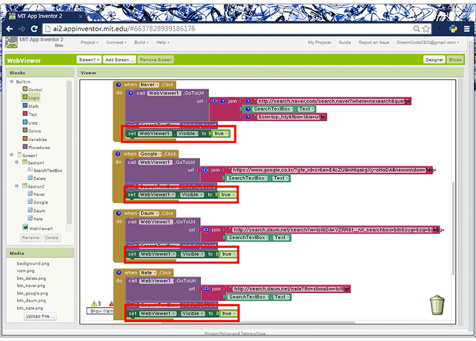Open the true dropdown in Google block

[228, 195]
